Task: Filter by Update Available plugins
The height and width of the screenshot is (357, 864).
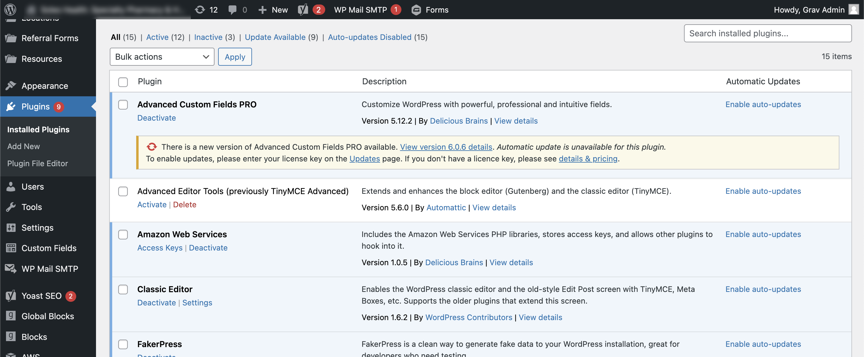Action: tap(275, 37)
